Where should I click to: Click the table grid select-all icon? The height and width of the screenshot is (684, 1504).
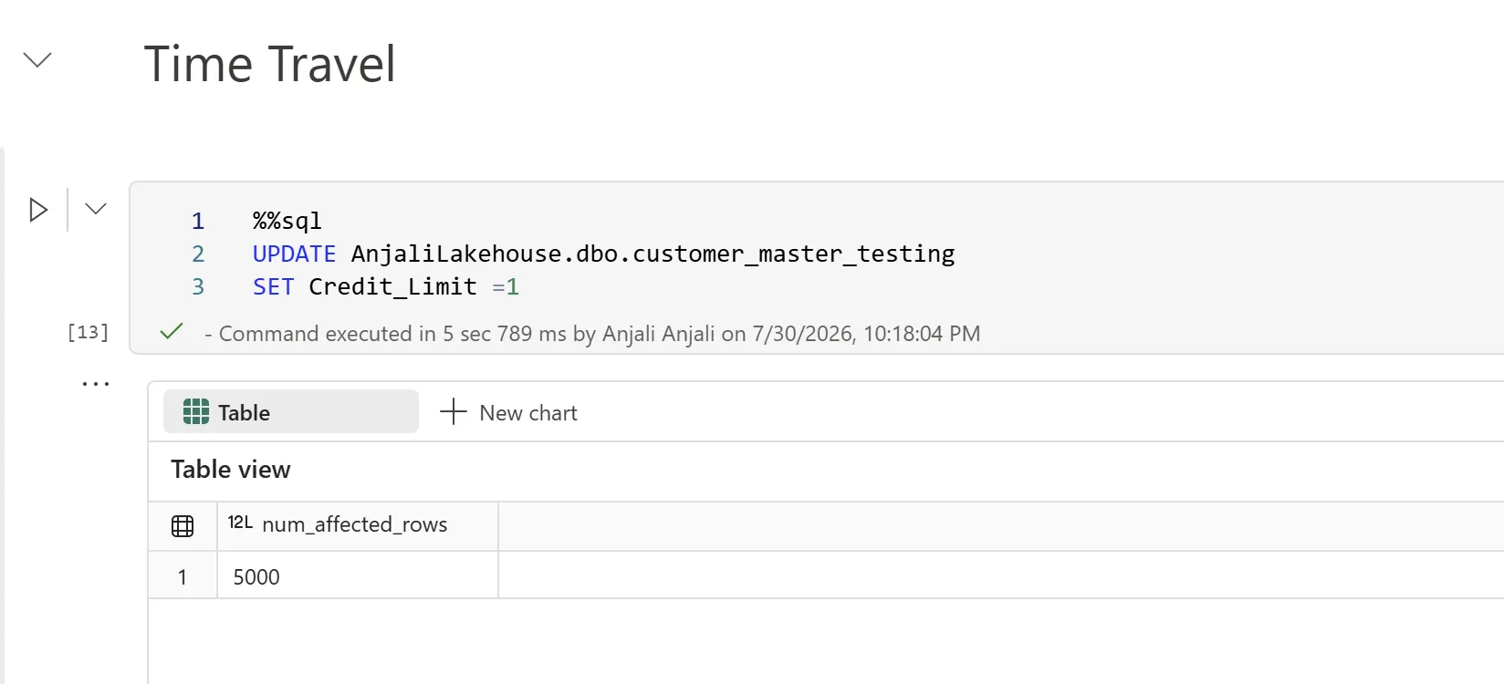183,526
